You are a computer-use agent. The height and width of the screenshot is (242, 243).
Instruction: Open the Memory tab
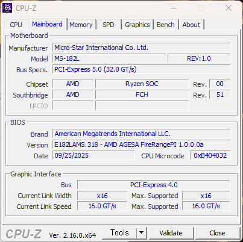pos(81,25)
